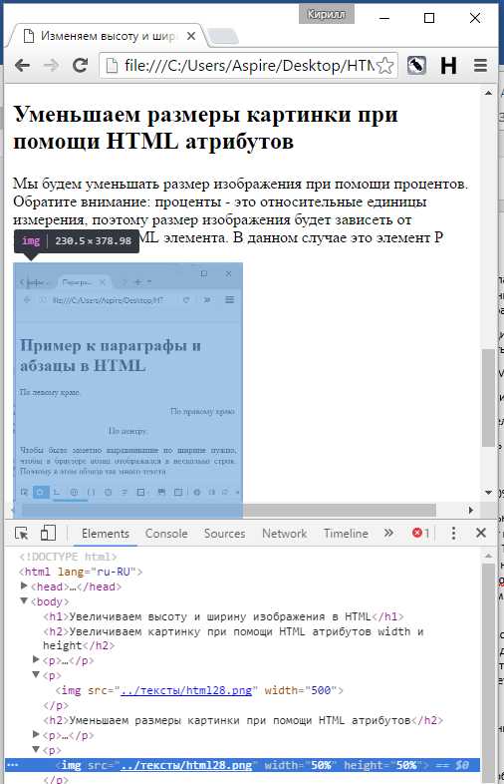504x784 pixels.
Task: Open the H extension icon
Action: tap(448, 66)
